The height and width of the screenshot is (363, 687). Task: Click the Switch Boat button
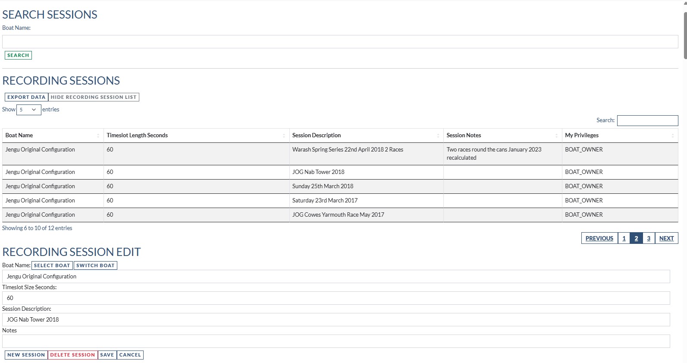coord(95,265)
